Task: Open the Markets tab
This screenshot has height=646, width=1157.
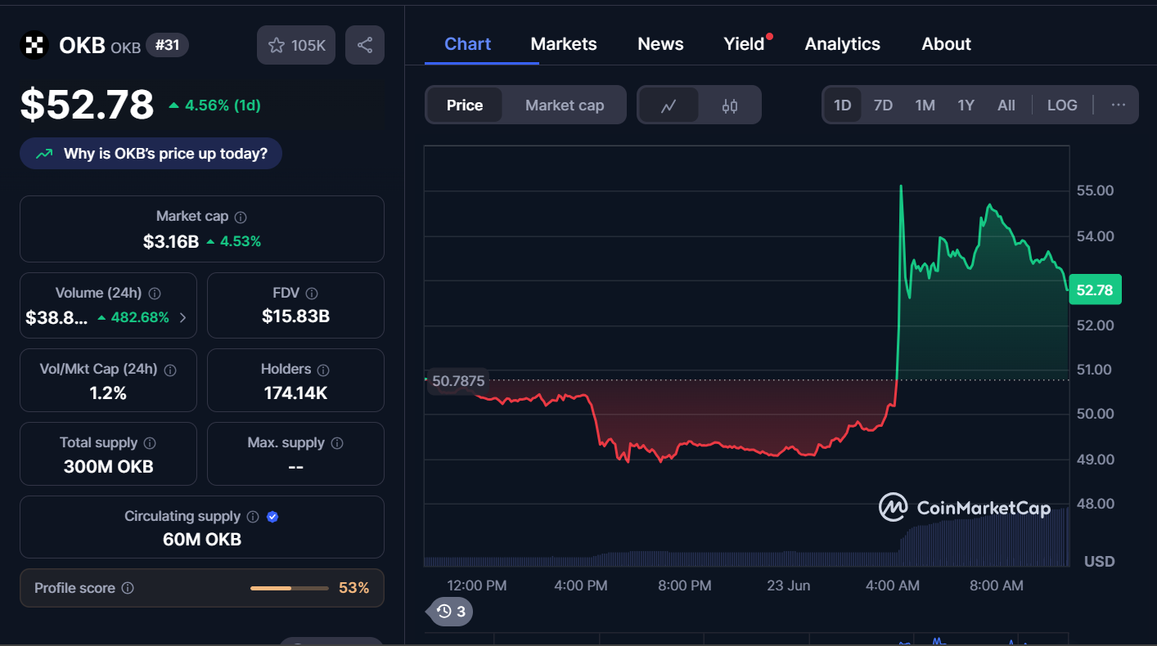Action: point(564,44)
